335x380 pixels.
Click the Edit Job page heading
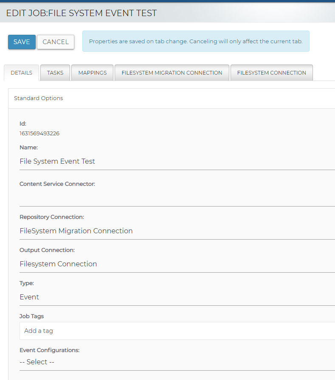tap(82, 13)
